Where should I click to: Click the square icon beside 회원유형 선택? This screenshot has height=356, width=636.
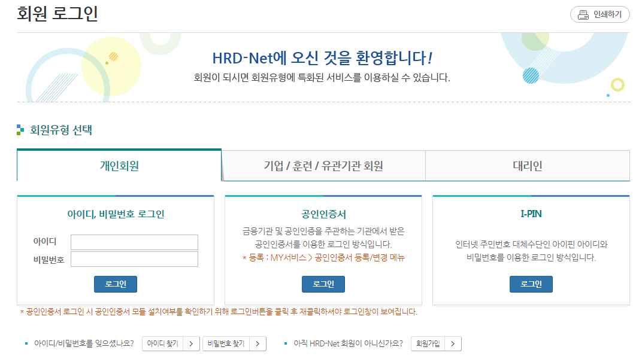tap(20, 130)
